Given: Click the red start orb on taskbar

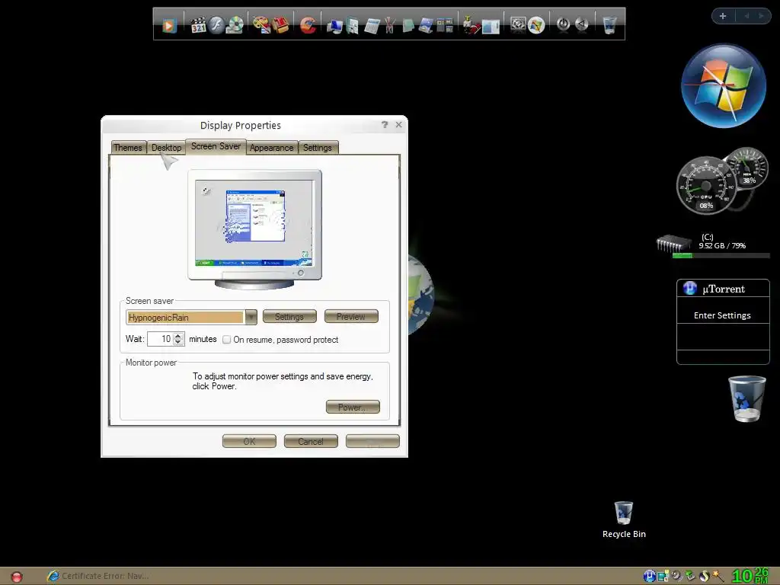Looking at the screenshot, I should (x=17, y=577).
